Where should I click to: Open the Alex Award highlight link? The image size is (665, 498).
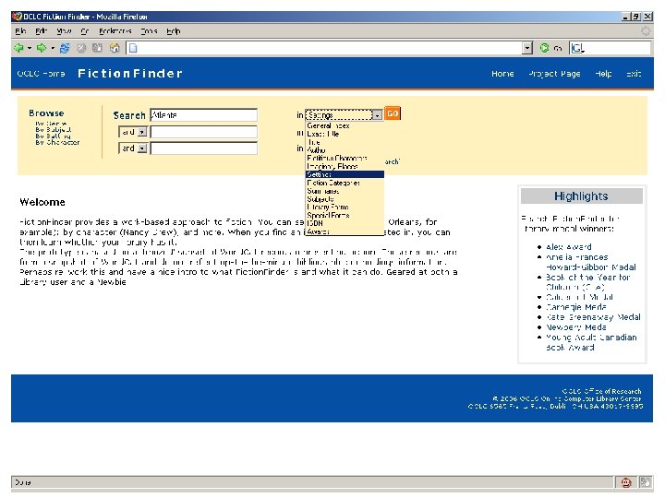[x=568, y=247]
